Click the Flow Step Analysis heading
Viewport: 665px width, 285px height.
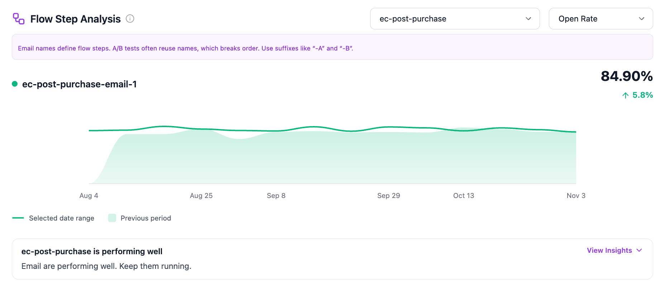[76, 19]
